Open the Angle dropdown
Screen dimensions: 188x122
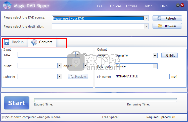[x=86, y=66]
